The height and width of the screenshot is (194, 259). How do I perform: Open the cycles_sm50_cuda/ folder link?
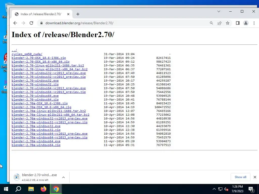(27, 54)
